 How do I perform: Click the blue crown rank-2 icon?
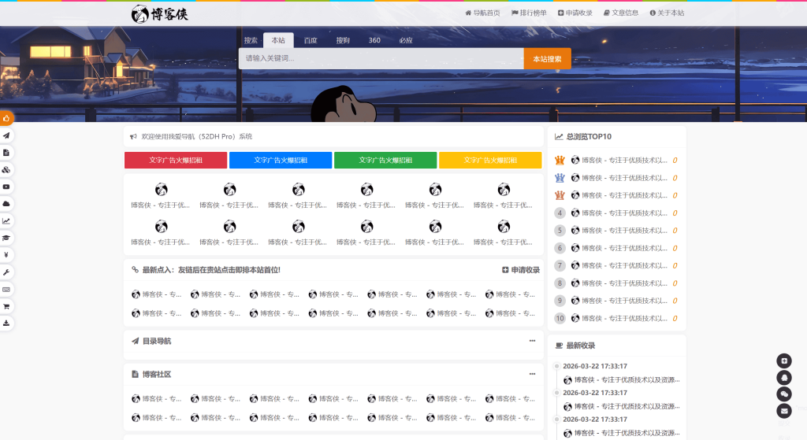point(560,178)
